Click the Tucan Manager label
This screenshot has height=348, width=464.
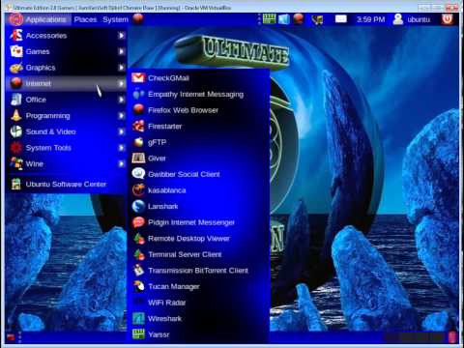(174, 286)
